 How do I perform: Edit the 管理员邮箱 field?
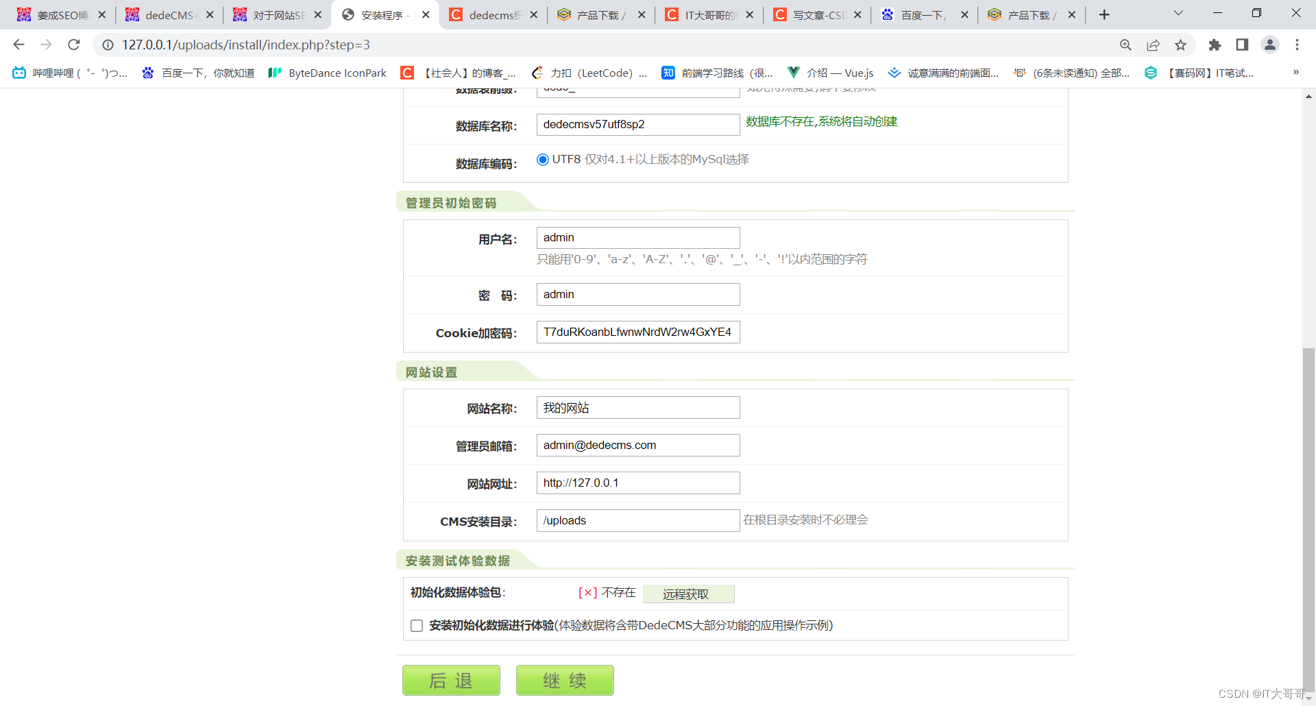coord(638,446)
